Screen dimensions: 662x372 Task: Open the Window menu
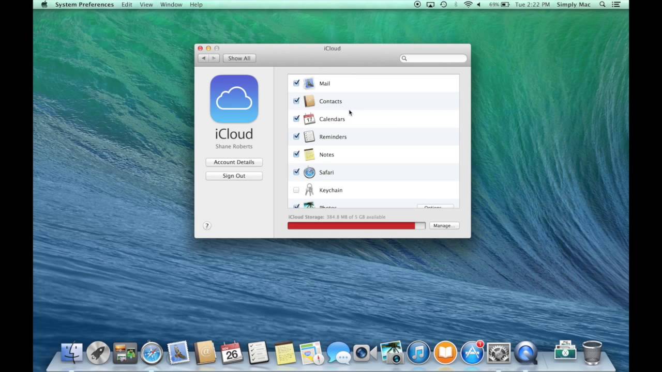point(171,4)
